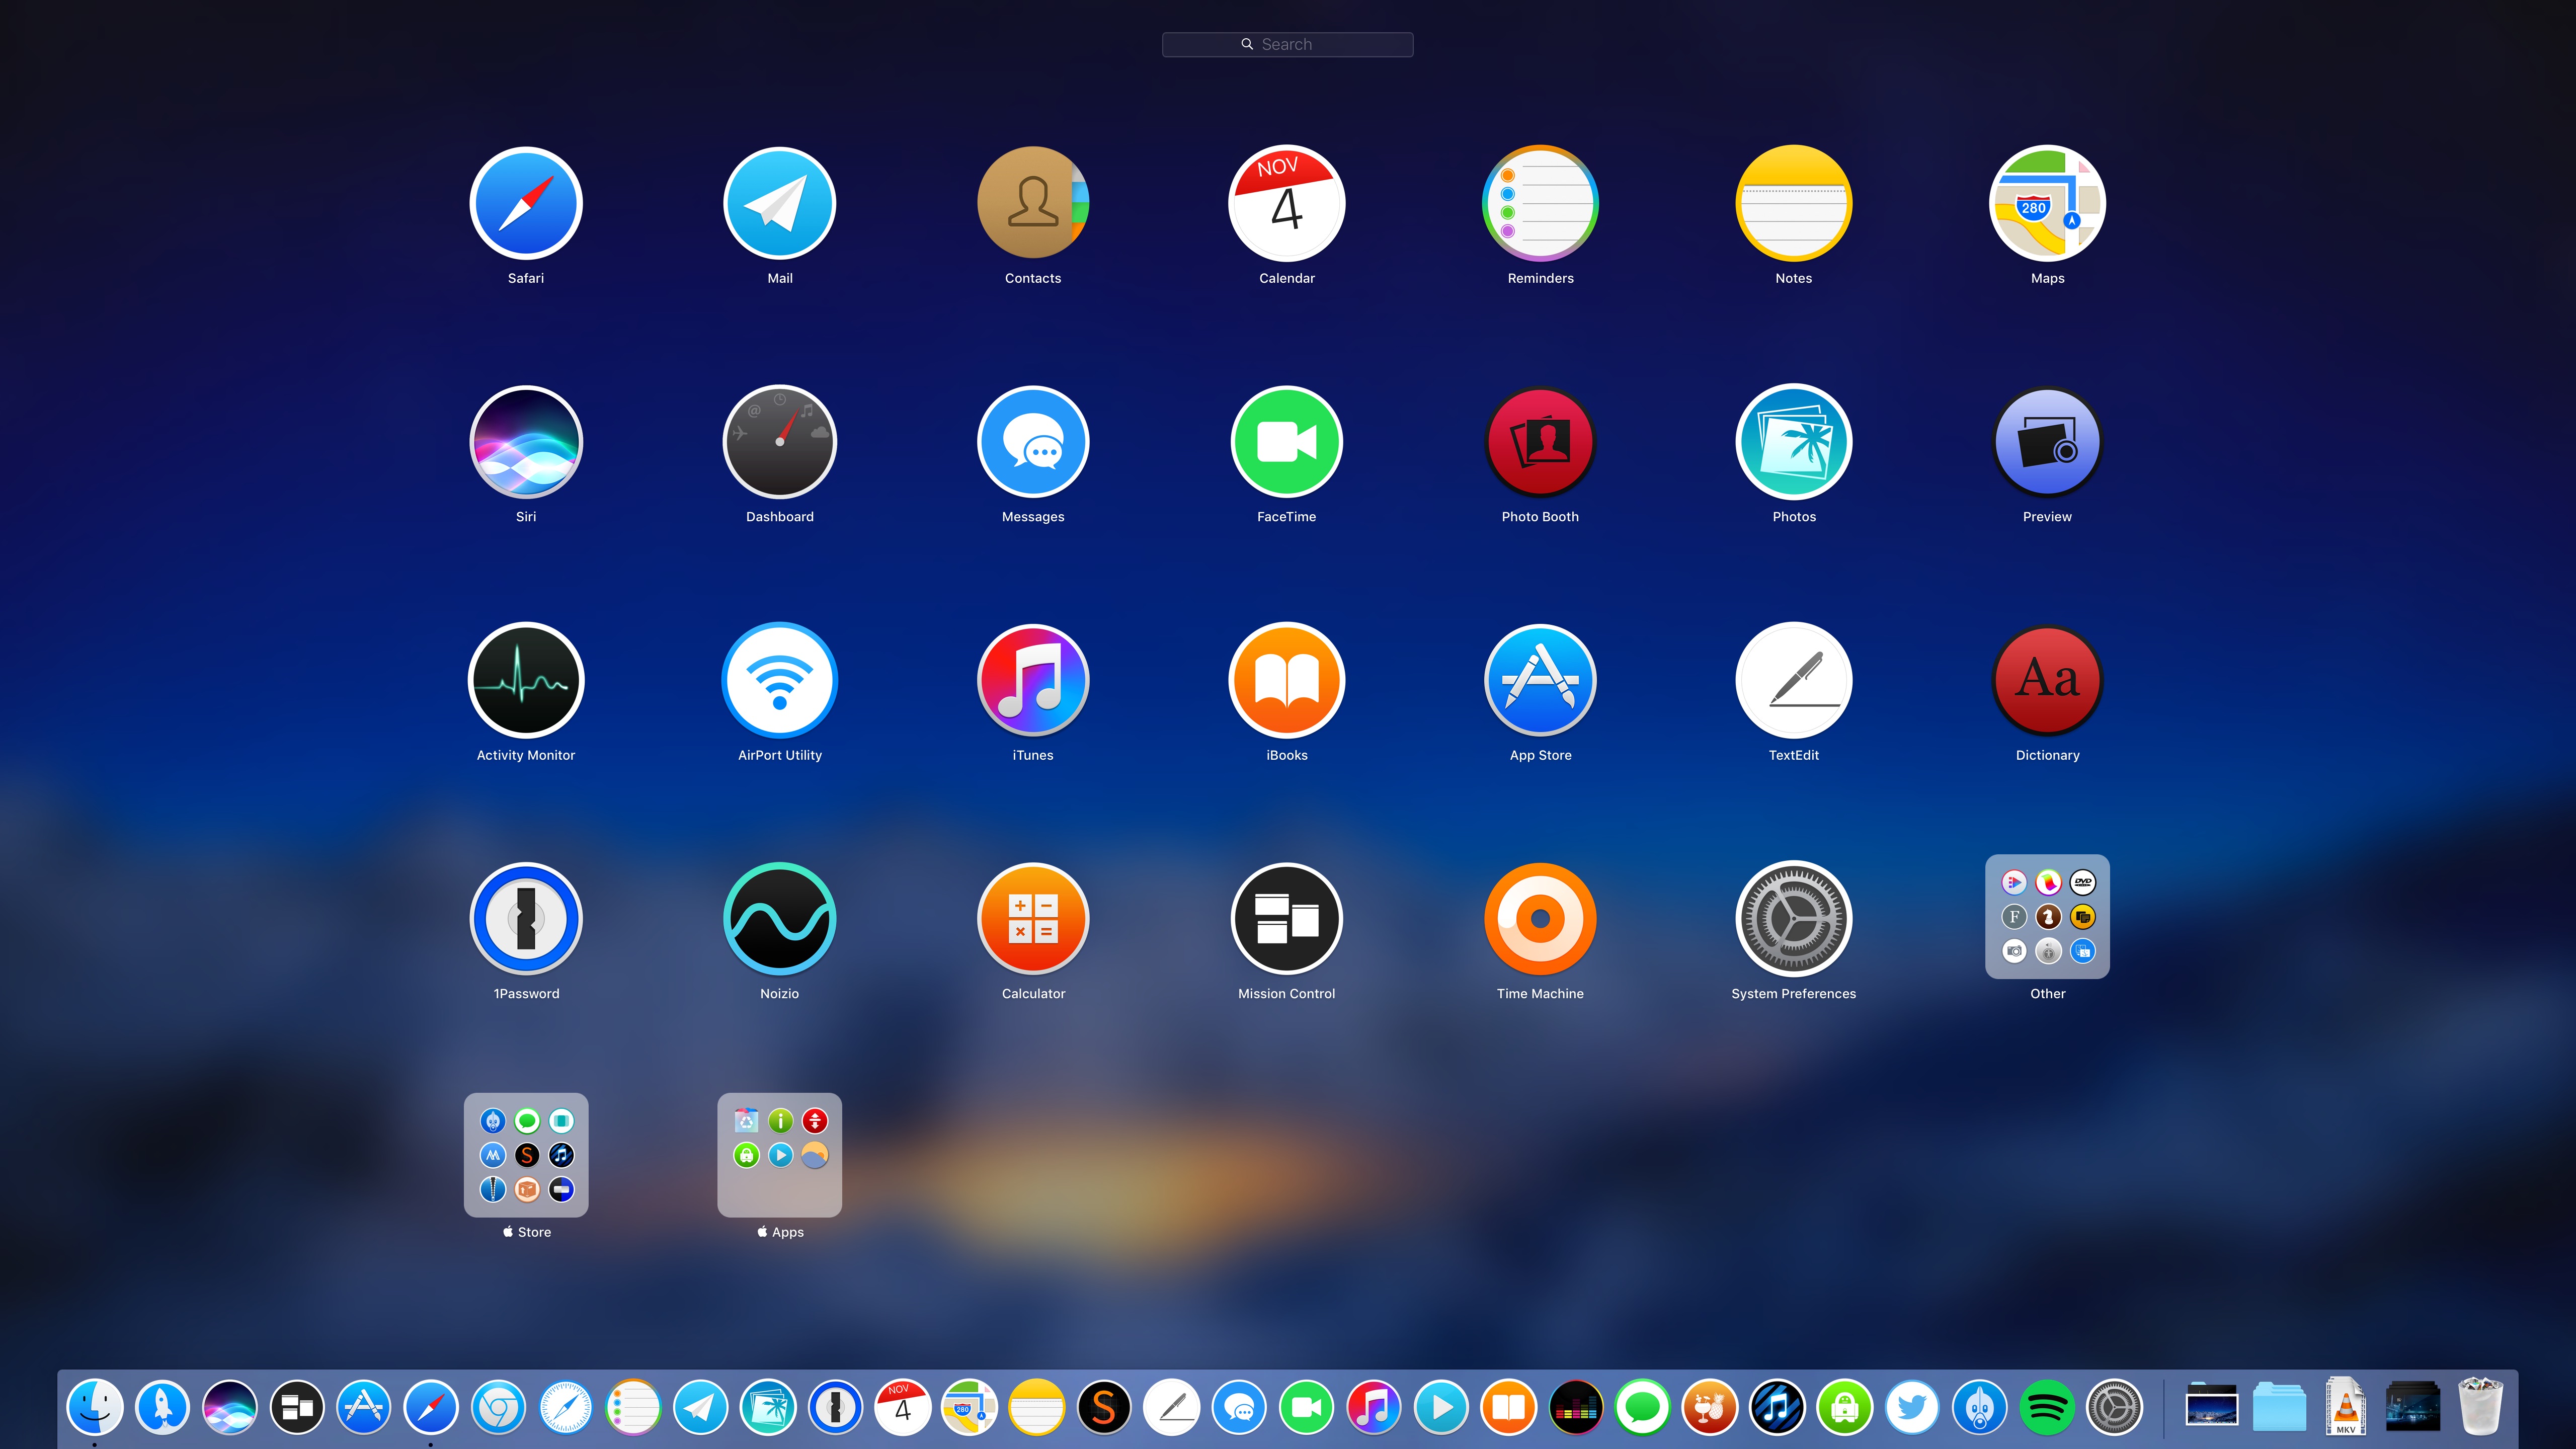Click the "AirPort Utility" label text
Viewport: 2576px width, 1449px height.
pos(780,755)
